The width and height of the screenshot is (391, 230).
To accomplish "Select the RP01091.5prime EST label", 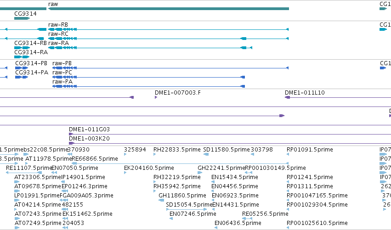I will point(310,150).
